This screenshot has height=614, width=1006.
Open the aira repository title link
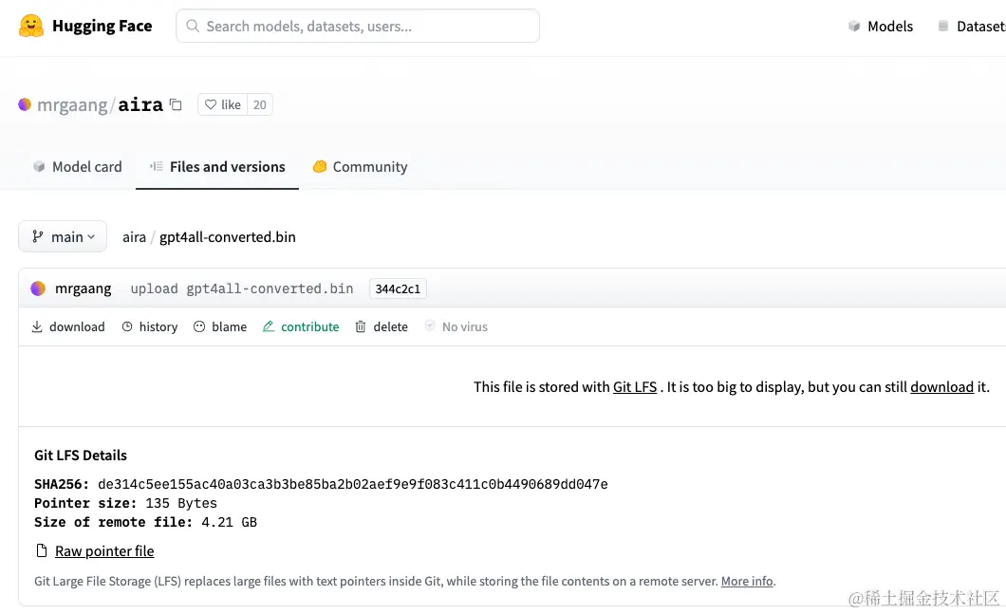[140, 104]
